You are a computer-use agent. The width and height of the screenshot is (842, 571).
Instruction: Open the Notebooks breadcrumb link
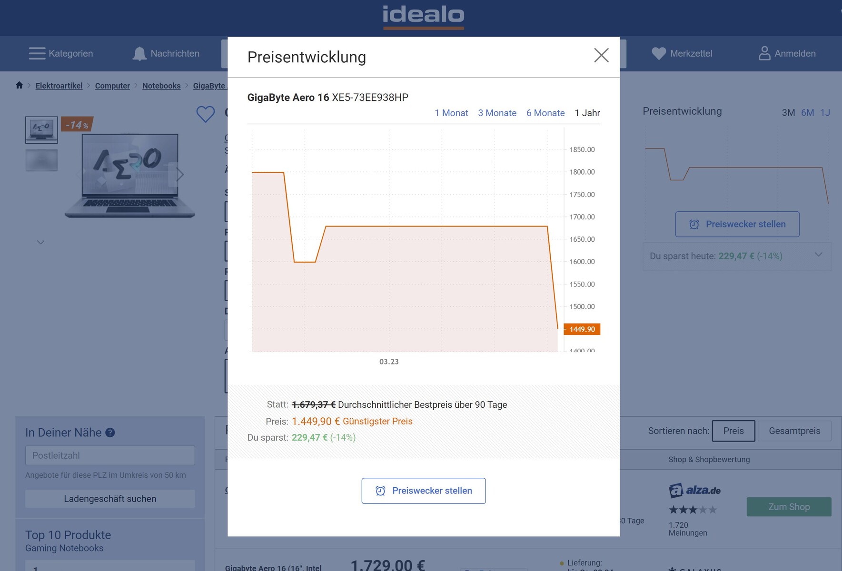click(x=161, y=86)
